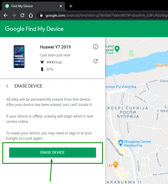Click the green location pin on map
This screenshot has width=168, height=184.
(117, 49)
